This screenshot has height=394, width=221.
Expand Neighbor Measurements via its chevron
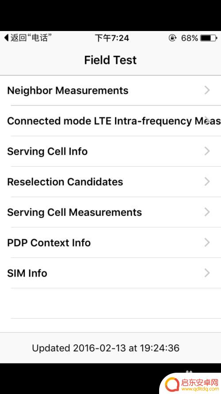point(207,90)
